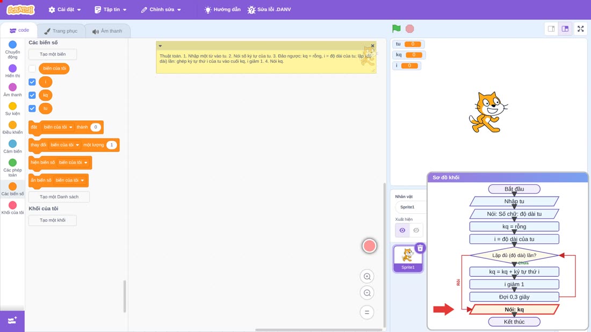Hide the sprite using the crossed-eye button
Viewport: 591px width, 332px height.
pyautogui.click(x=416, y=230)
